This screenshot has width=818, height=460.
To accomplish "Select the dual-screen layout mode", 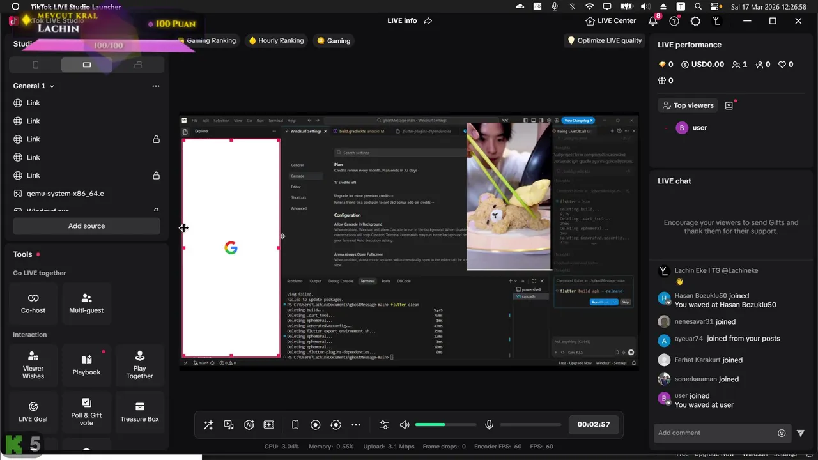I will click(x=138, y=65).
